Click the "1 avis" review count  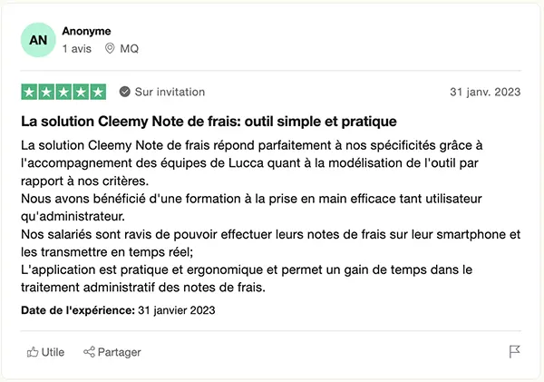76,49
